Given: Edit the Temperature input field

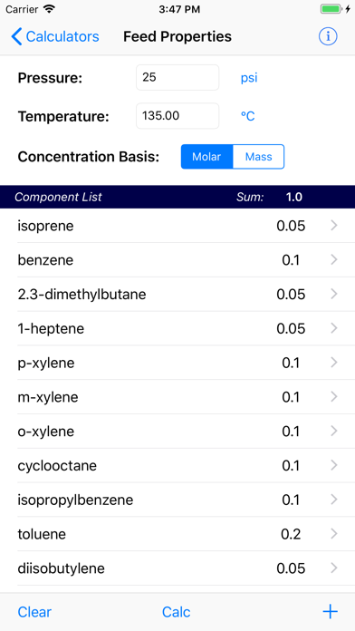Looking at the screenshot, I should coord(177,116).
